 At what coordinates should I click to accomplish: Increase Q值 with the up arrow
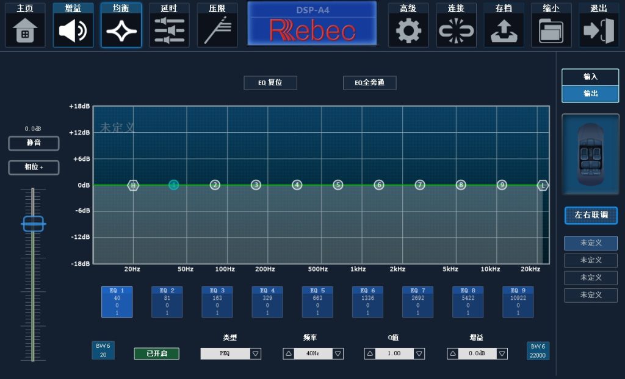[370, 353]
